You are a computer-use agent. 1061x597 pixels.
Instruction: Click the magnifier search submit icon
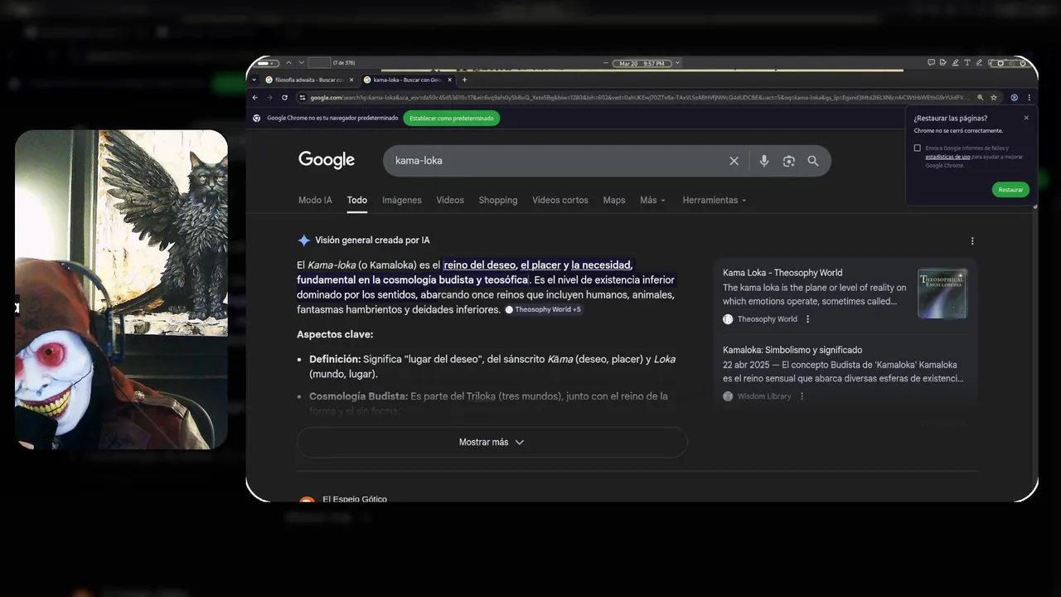[813, 161]
